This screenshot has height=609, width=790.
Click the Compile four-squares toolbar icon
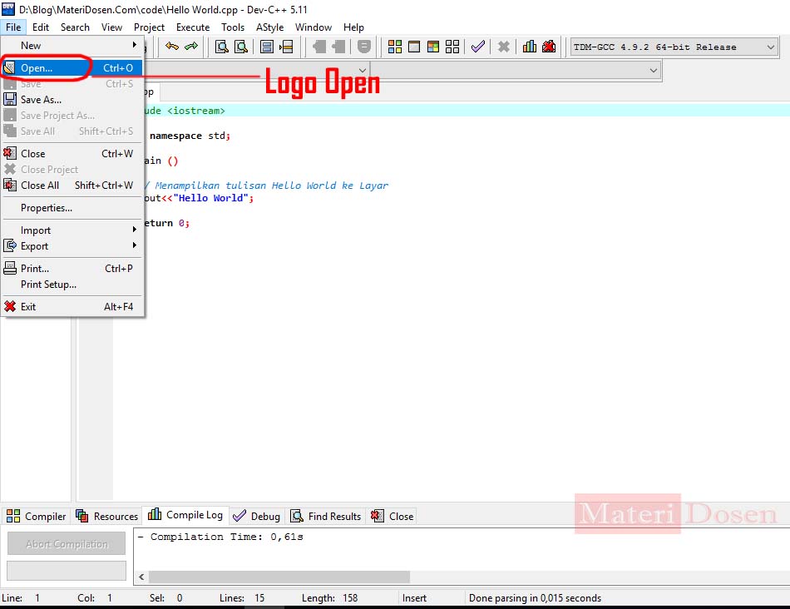[x=395, y=47]
